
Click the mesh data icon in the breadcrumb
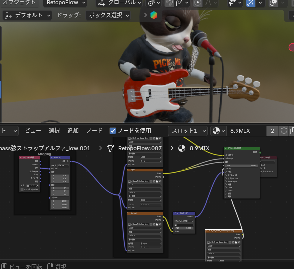point(110,148)
